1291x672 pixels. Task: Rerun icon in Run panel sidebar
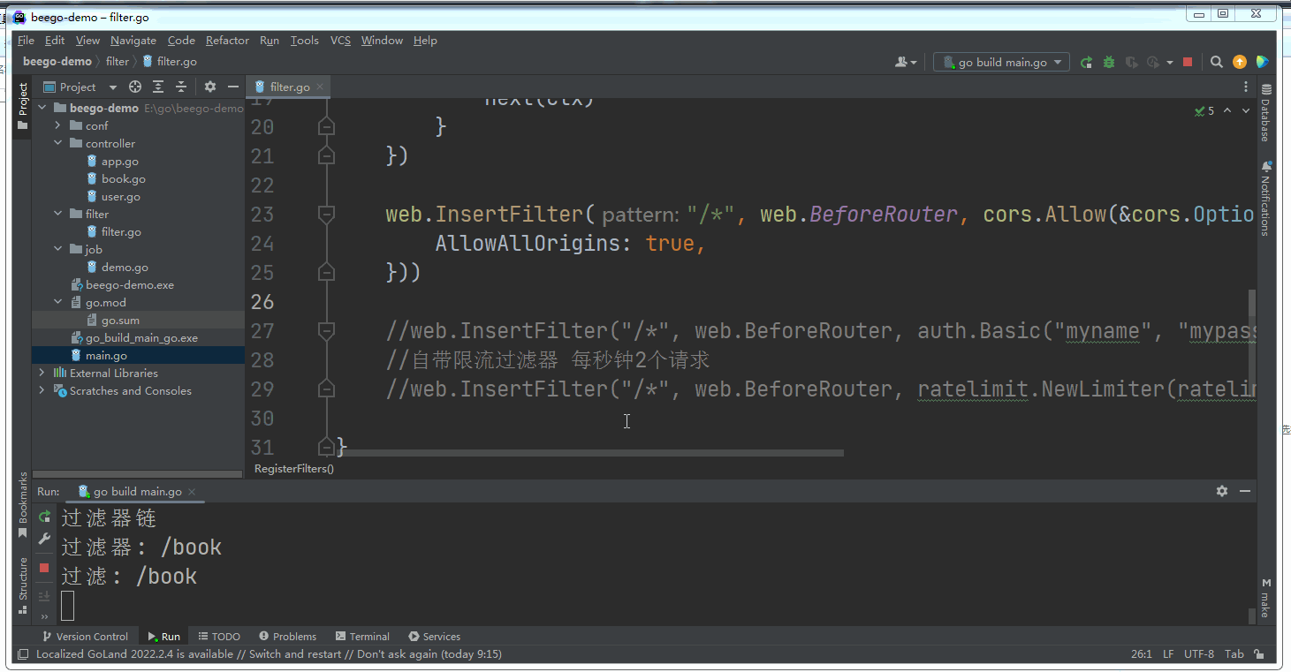point(44,517)
